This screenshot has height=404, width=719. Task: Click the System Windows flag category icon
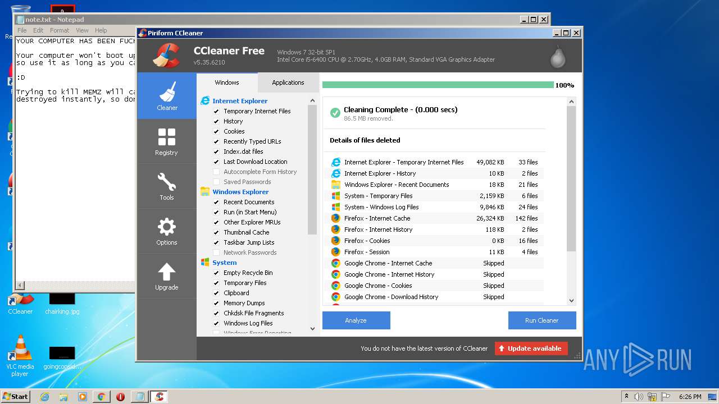click(205, 263)
